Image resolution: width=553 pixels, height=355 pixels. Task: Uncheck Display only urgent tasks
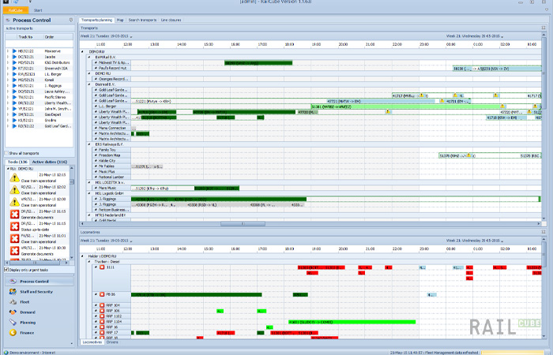(6, 270)
